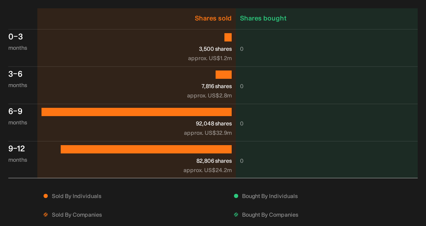Click the 9-12 months orange bar
The height and width of the screenshot is (226, 426).
[146, 149]
